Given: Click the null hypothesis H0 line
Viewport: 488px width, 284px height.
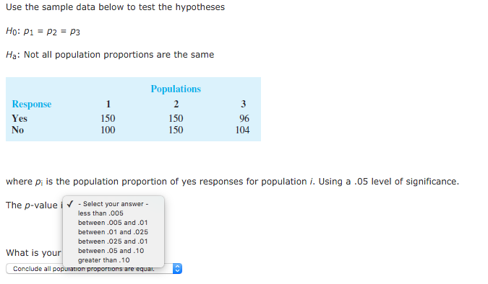Looking at the screenshot, I should pyautogui.click(x=43, y=31).
